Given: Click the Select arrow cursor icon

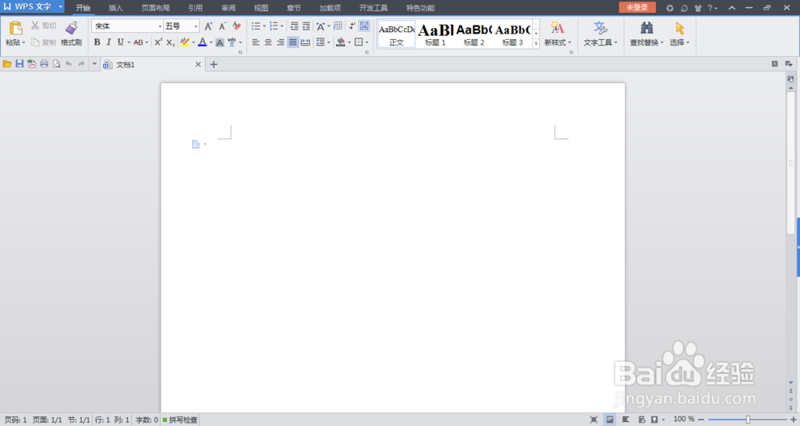Looking at the screenshot, I should click(679, 28).
